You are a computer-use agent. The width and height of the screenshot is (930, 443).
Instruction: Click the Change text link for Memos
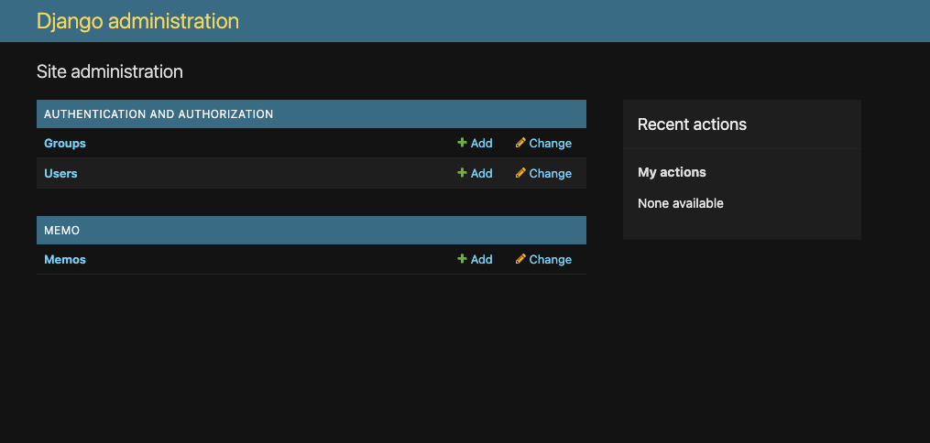tap(551, 259)
